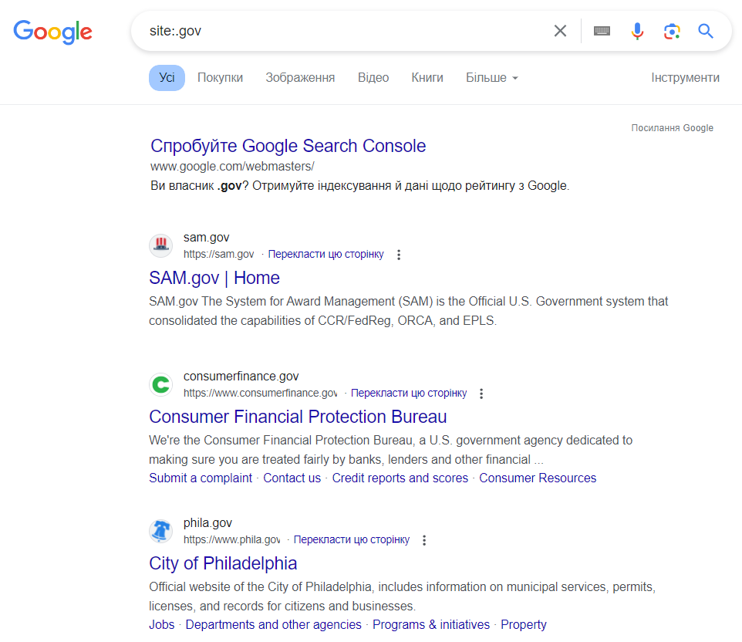
Task: Open the SAM.gov | Home result
Action: point(214,278)
